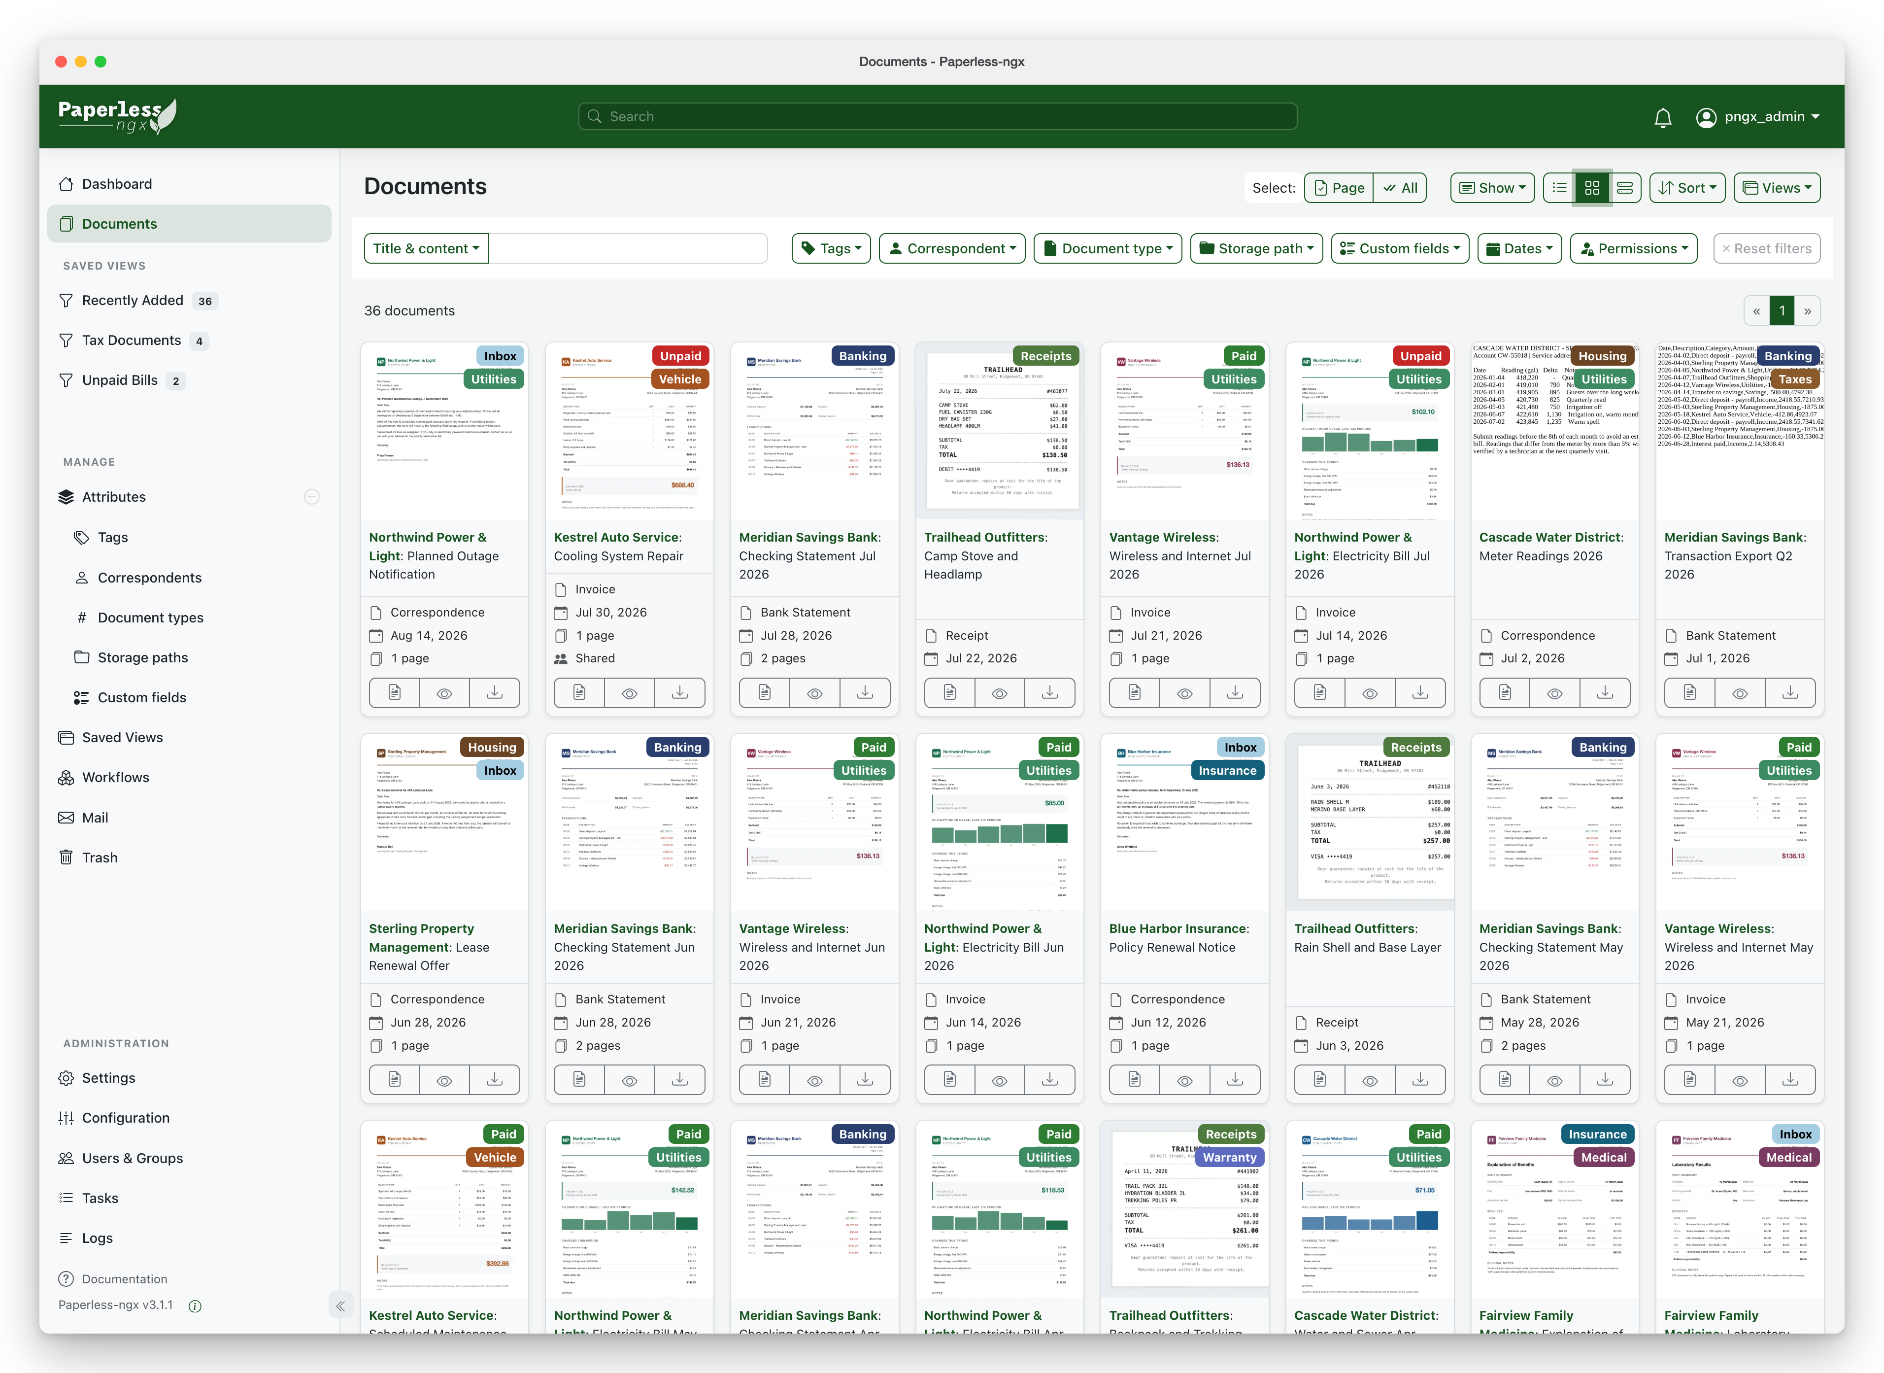Open the notifications bell

pos(1662,117)
